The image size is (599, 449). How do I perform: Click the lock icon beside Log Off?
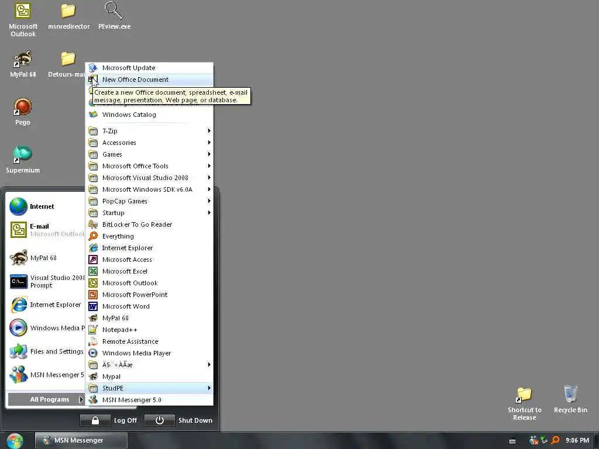tap(95, 420)
